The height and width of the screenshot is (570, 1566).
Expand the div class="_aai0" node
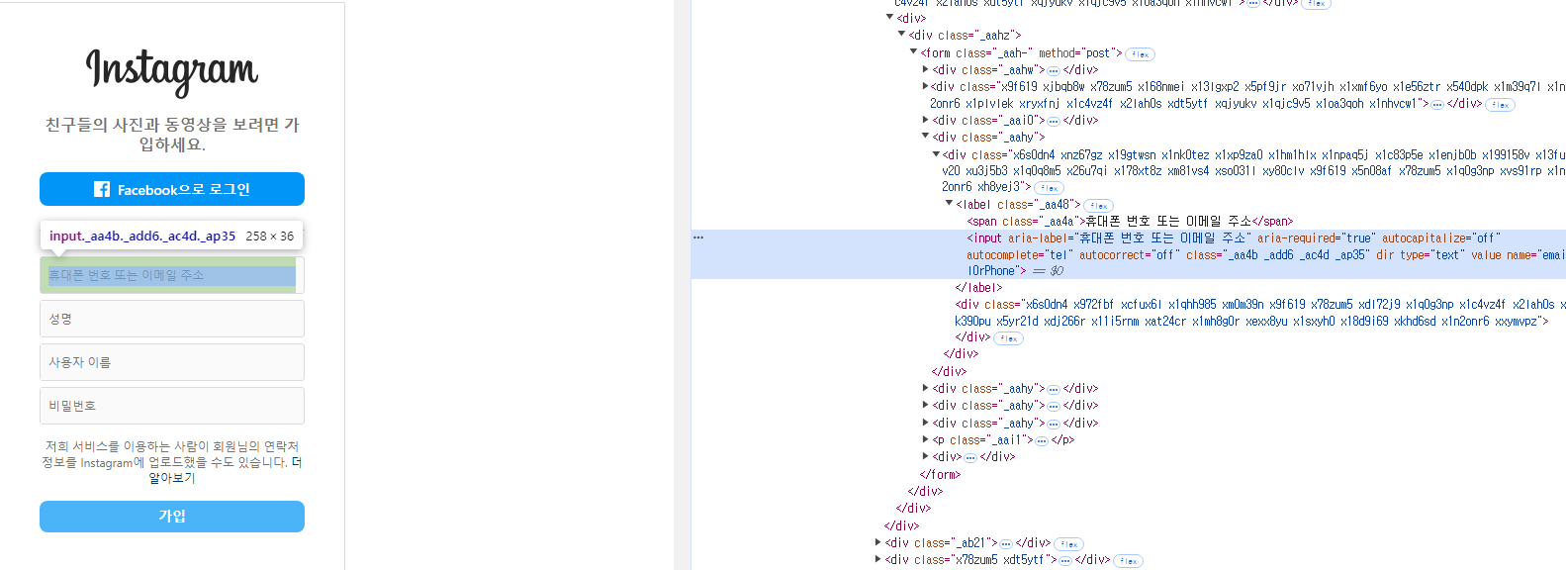point(925,120)
